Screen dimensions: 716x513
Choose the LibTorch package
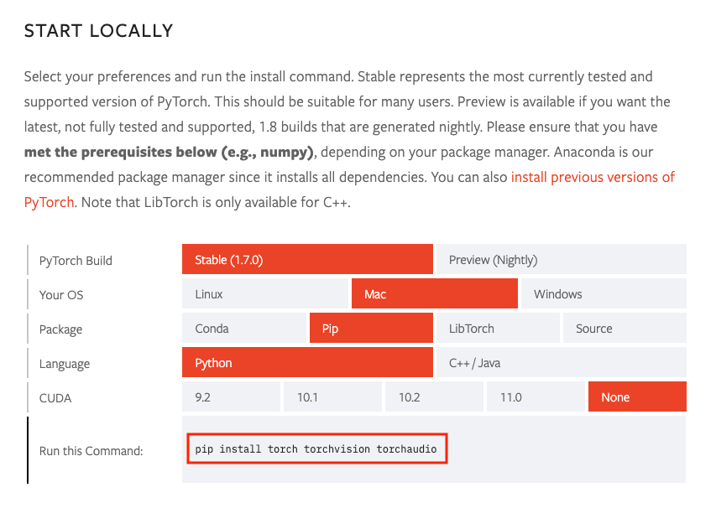497,329
